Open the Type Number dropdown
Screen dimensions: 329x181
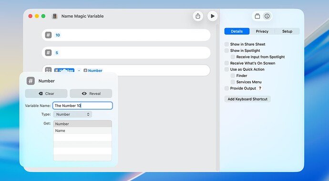[72, 114]
